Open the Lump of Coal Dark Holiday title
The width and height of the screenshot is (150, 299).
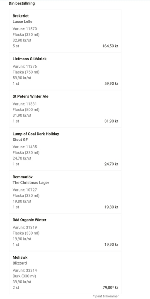pos(36,134)
